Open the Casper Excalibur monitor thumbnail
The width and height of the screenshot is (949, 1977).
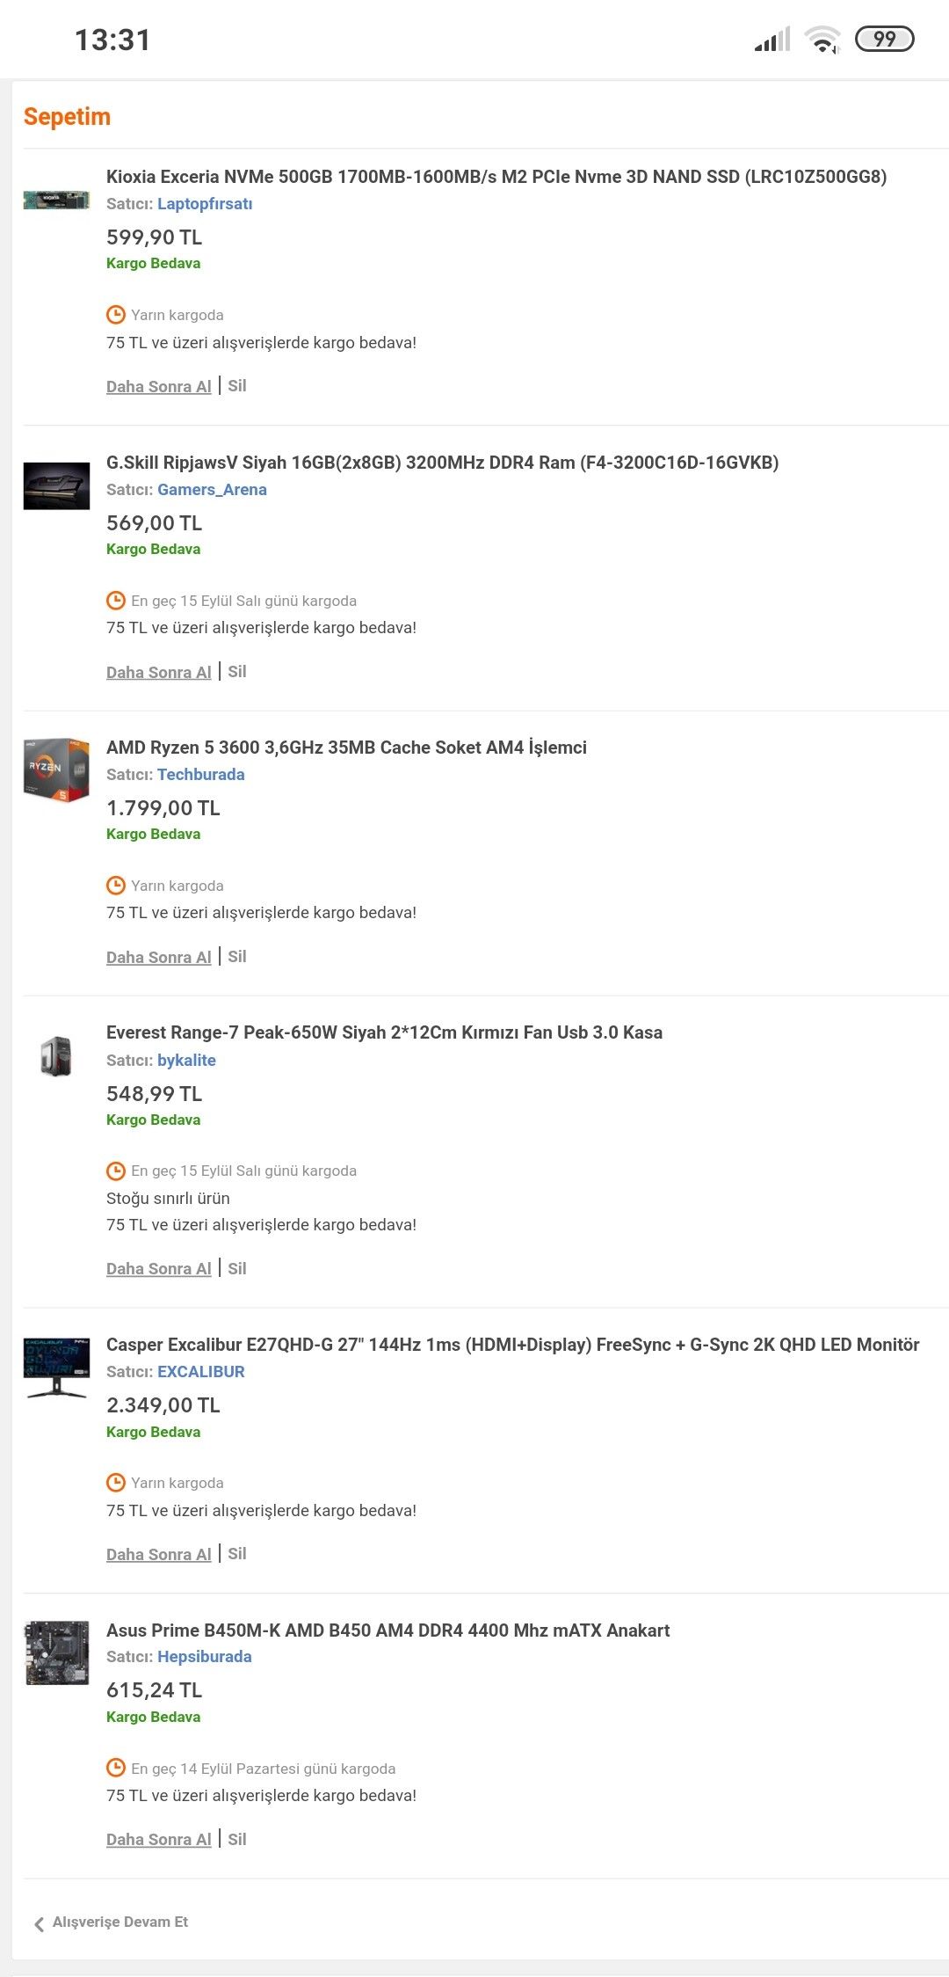click(56, 1368)
